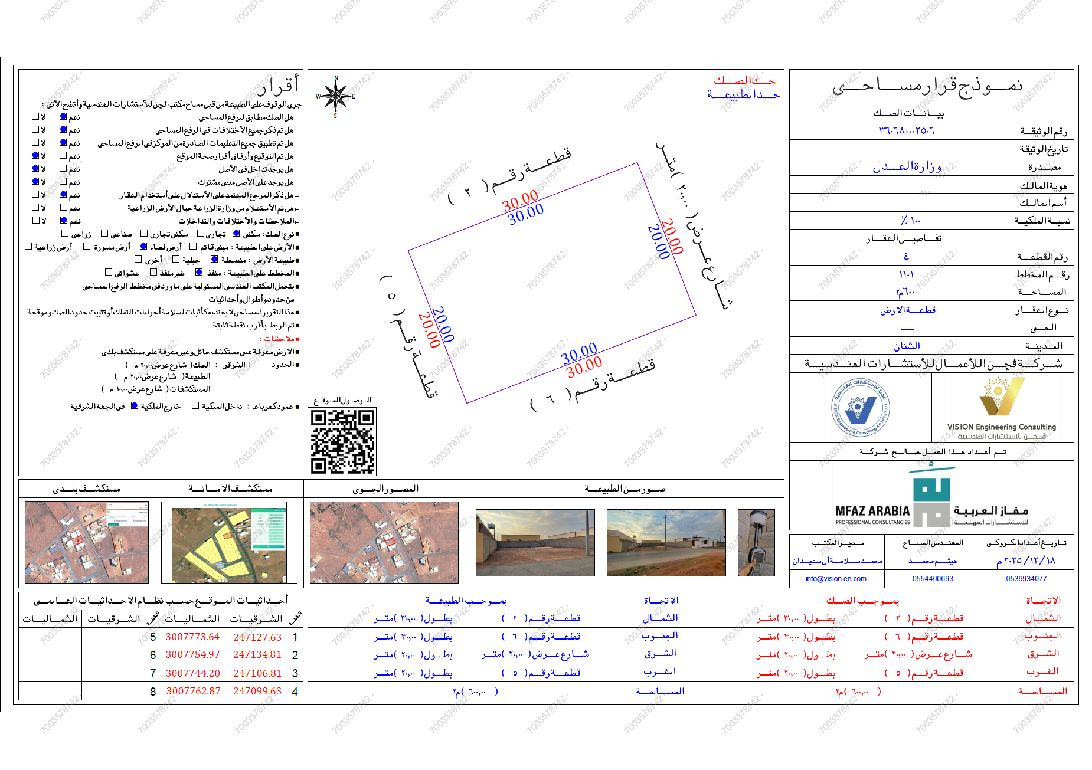
Task: Click easting coordinate 247099.63
Action: (257, 691)
